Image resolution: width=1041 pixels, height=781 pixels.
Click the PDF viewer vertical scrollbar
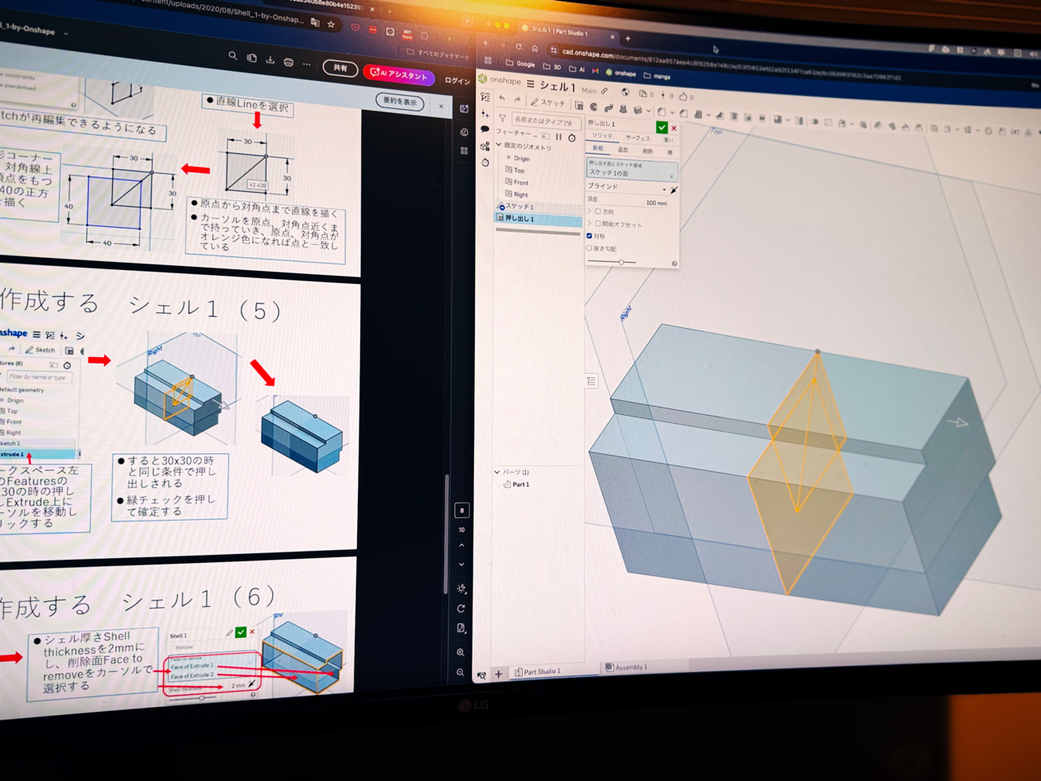pos(446,533)
